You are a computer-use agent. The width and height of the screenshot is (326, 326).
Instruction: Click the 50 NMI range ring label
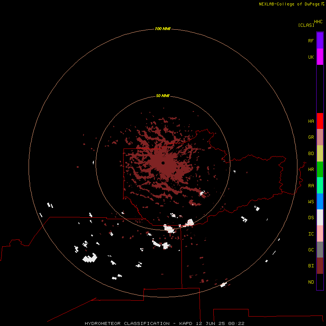163,96
